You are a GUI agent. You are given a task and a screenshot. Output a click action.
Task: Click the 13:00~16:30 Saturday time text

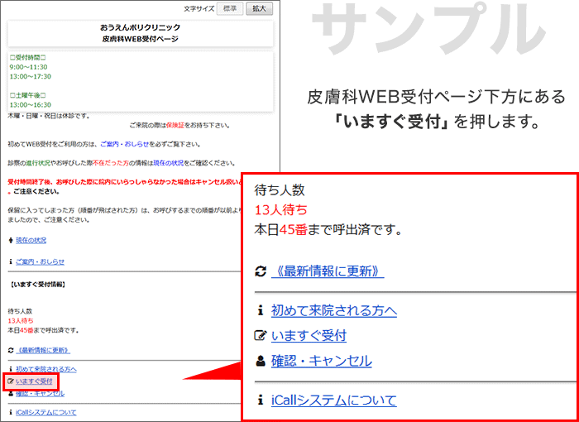point(31,105)
